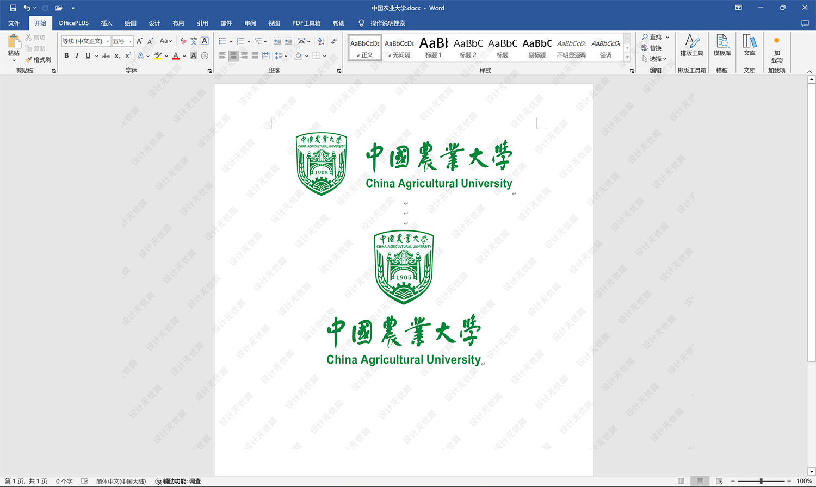Screen dimensions: 816x487
Task: Expand the bullet list dropdown arrow
Action: [231, 41]
